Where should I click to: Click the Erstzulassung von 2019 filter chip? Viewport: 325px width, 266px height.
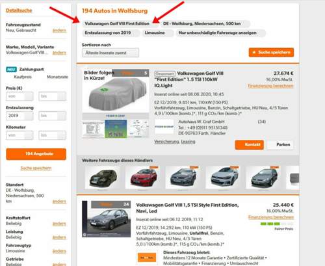111,33
